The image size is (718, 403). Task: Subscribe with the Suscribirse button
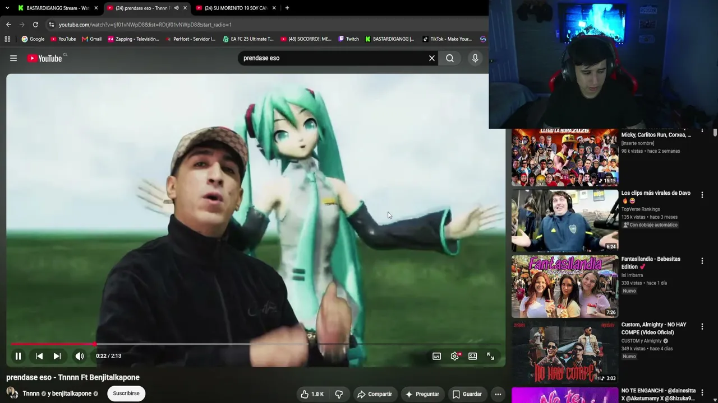tap(126, 393)
